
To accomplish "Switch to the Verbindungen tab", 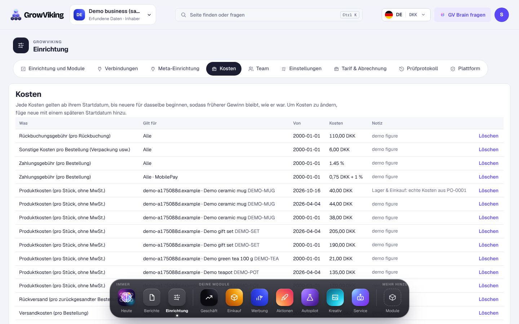I will tap(117, 69).
